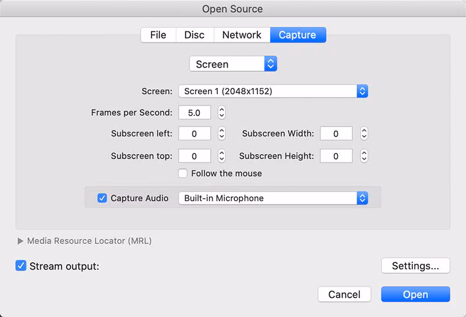
Task: Click the Frames per Second stepper
Action: click(x=221, y=112)
